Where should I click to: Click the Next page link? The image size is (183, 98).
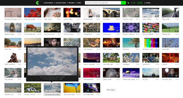click(x=111, y=90)
